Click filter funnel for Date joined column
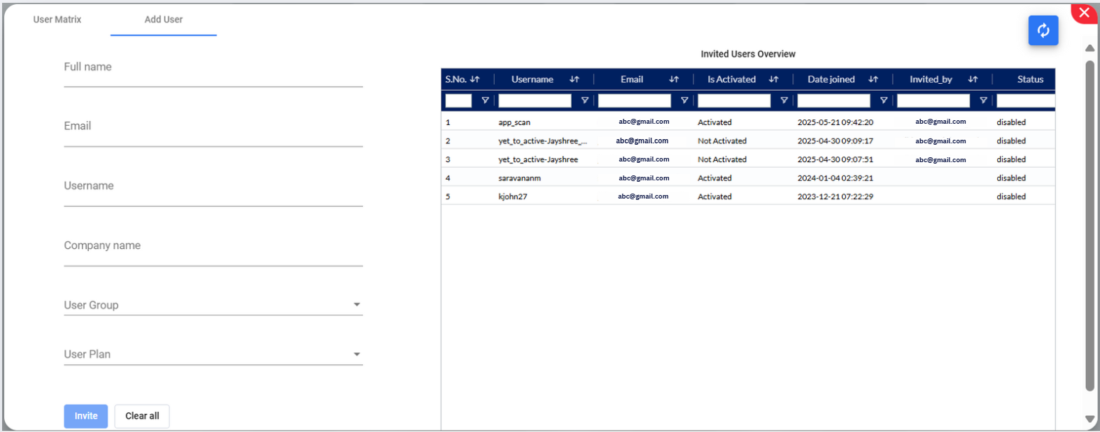This screenshot has width=1100, height=432. (884, 101)
